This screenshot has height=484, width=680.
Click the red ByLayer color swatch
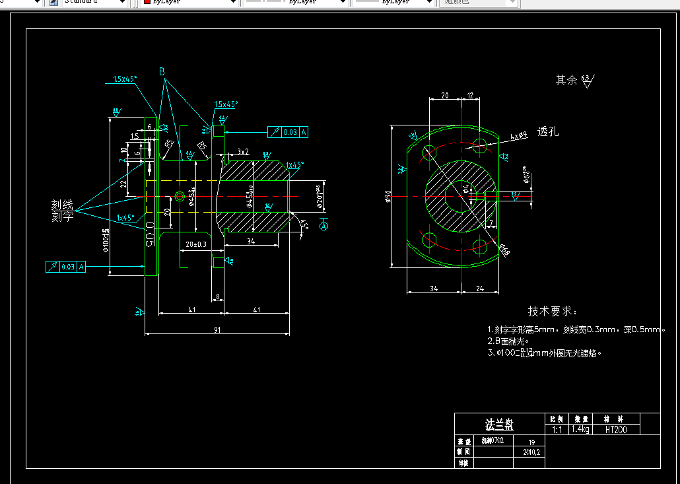(147, 2)
